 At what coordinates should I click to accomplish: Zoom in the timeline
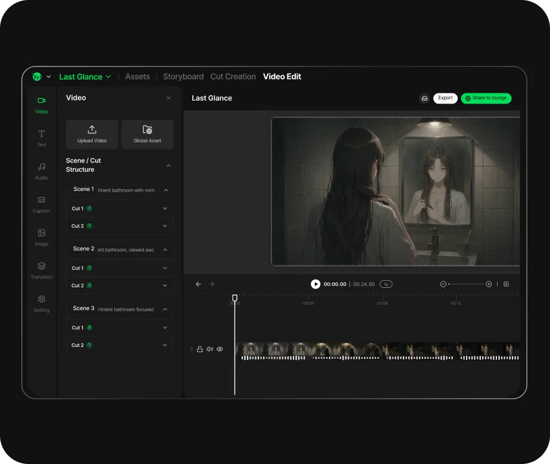pos(489,284)
